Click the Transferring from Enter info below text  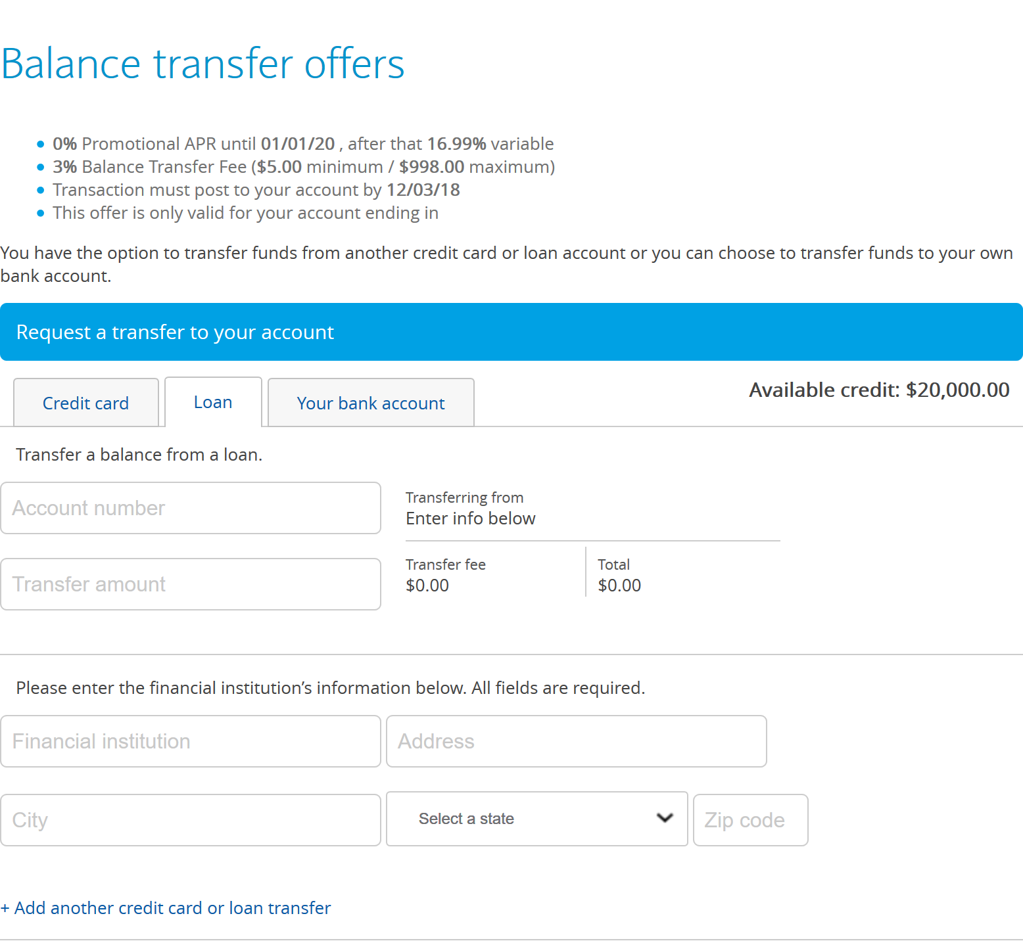pos(471,509)
